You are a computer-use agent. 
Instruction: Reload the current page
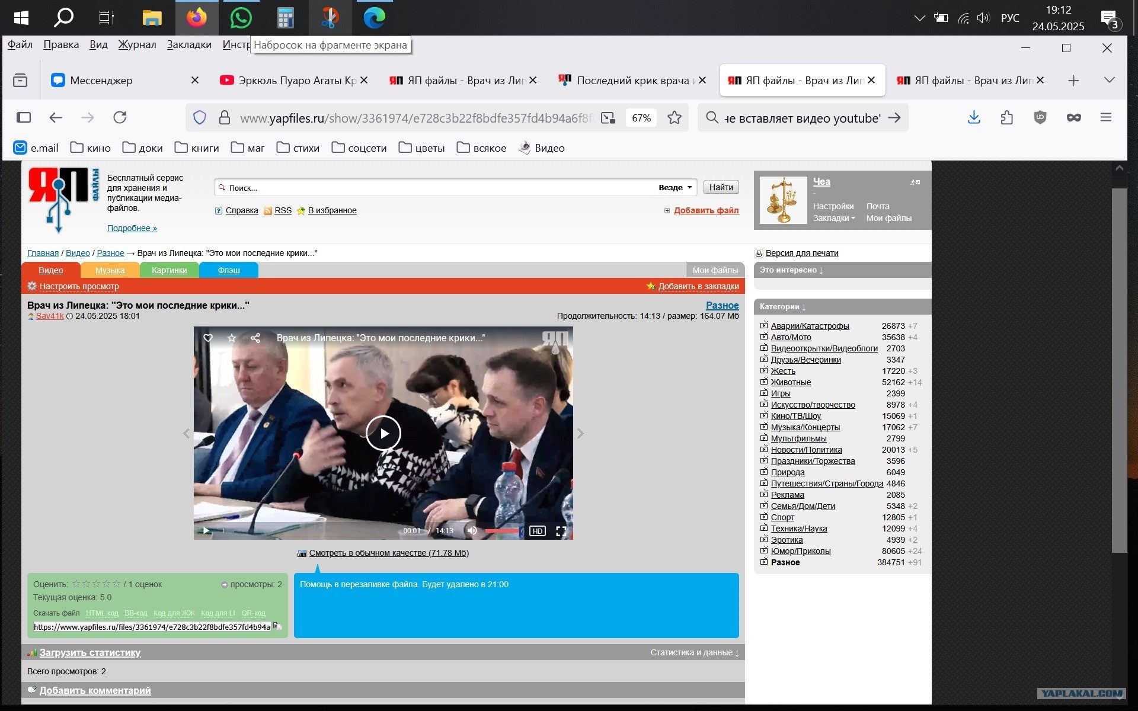[120, 117]
